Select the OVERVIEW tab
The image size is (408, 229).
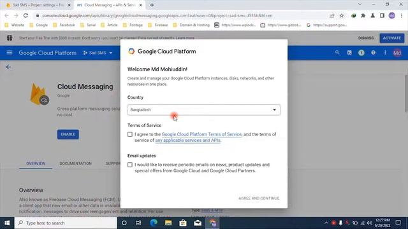36,163
